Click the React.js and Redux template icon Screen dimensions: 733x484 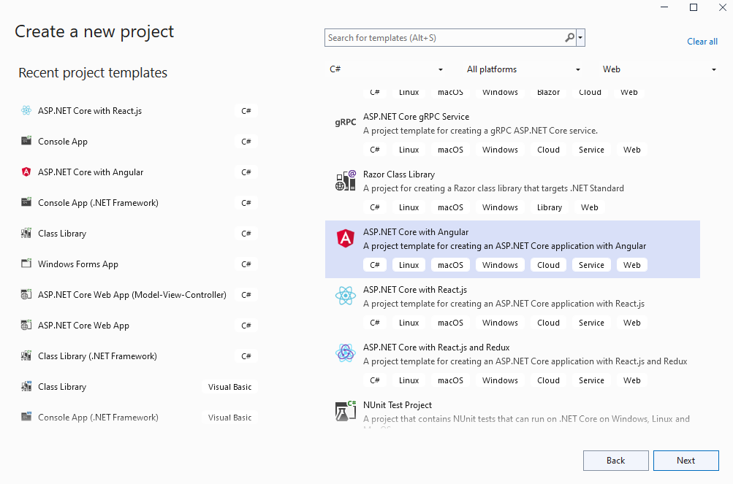pos(345,353)
